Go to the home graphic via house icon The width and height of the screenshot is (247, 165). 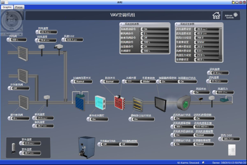coord(216,16)
